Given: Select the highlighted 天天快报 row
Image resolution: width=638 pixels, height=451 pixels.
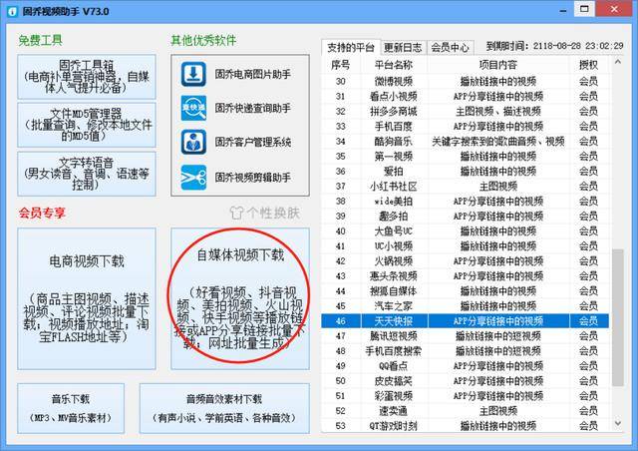Looking at the screenshot, I should point(466,321).
